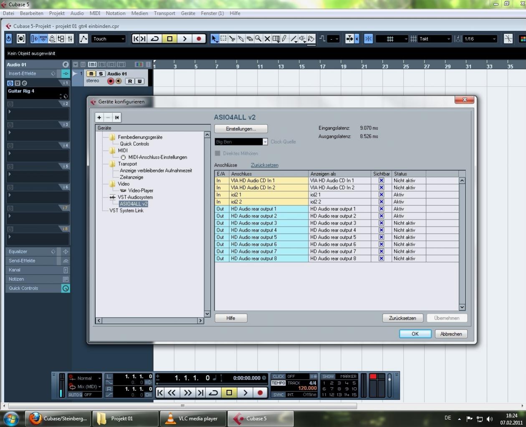Uncheck Sichtbar for HD Audio rear output 8
526x427 pixels.
pos(381,259)
